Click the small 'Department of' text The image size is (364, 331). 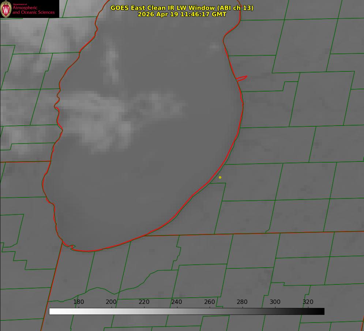coord(20,4)
